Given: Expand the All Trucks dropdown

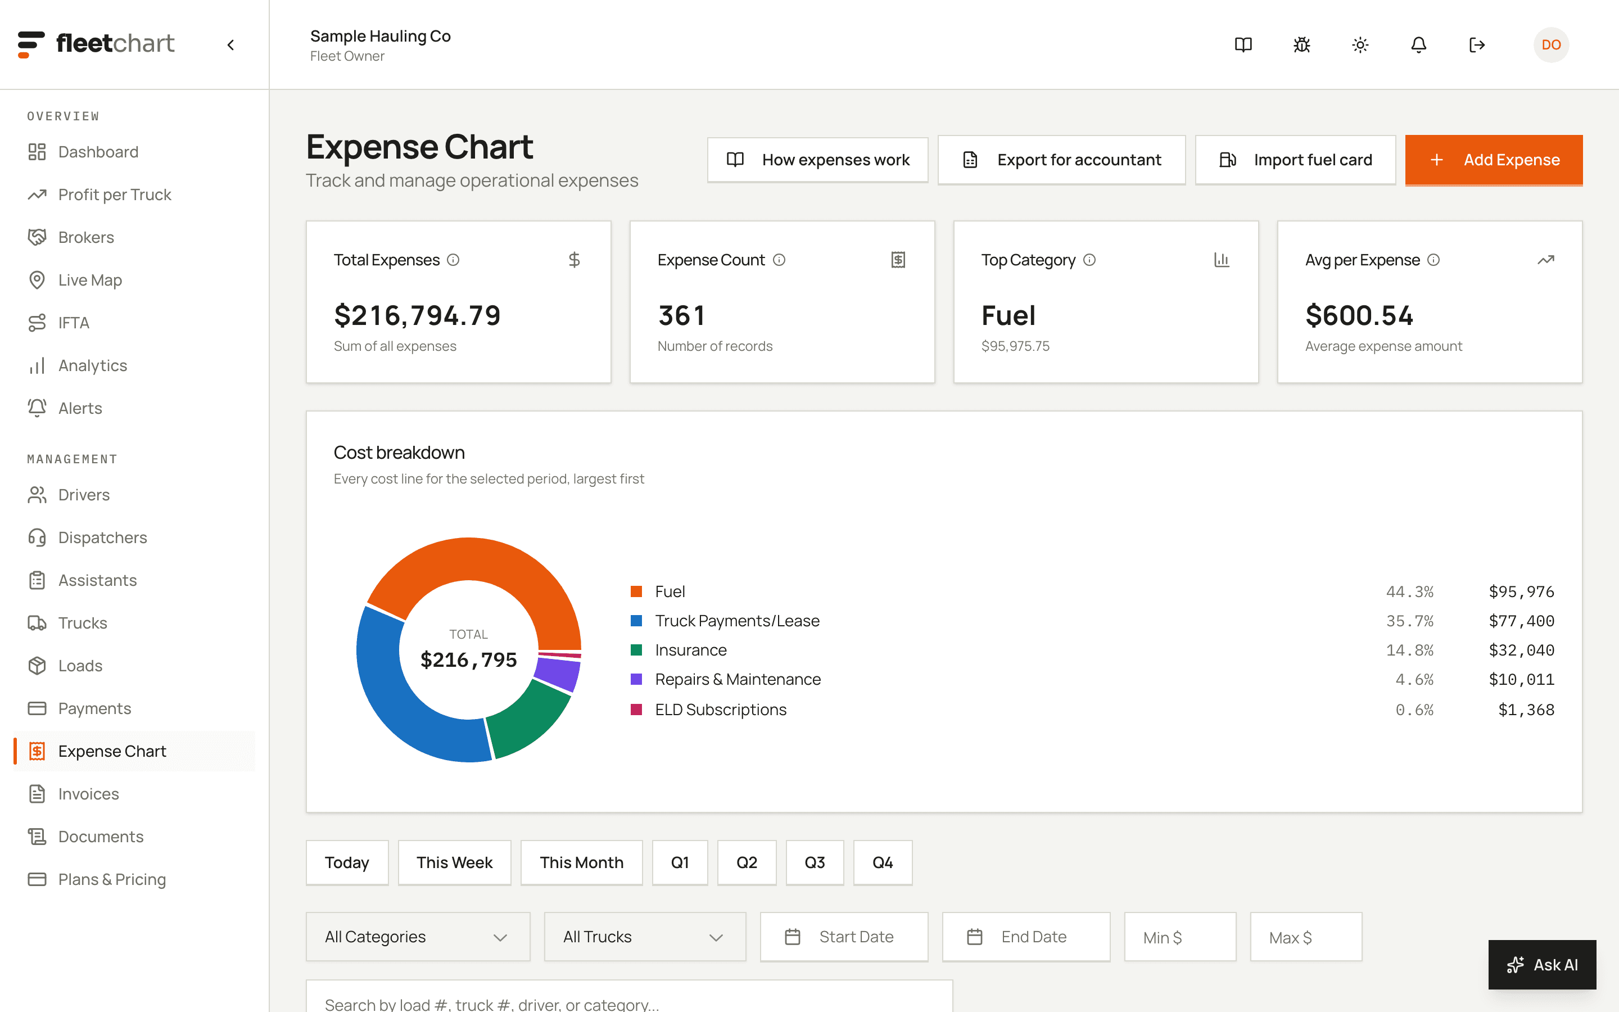Looking at the screenshot, I should pyautogui.click(x=645, y=936).
